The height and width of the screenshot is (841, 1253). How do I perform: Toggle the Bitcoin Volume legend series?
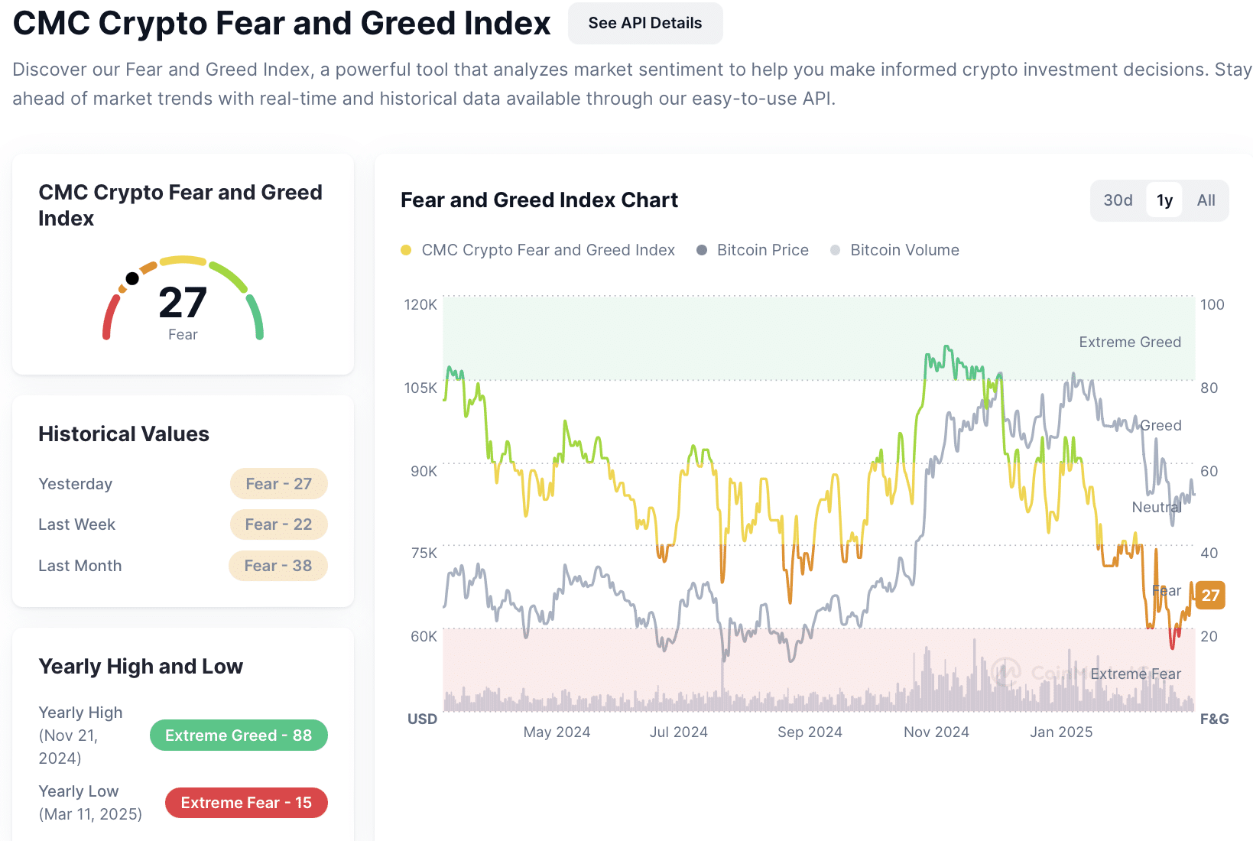click(x=894, y=250)
